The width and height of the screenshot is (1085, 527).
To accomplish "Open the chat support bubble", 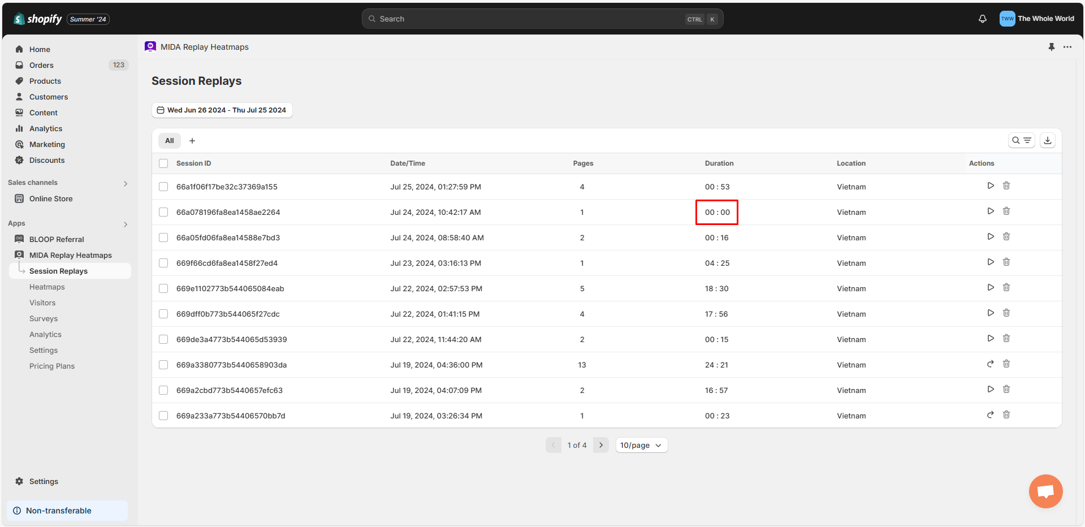I will [1045, 491].
